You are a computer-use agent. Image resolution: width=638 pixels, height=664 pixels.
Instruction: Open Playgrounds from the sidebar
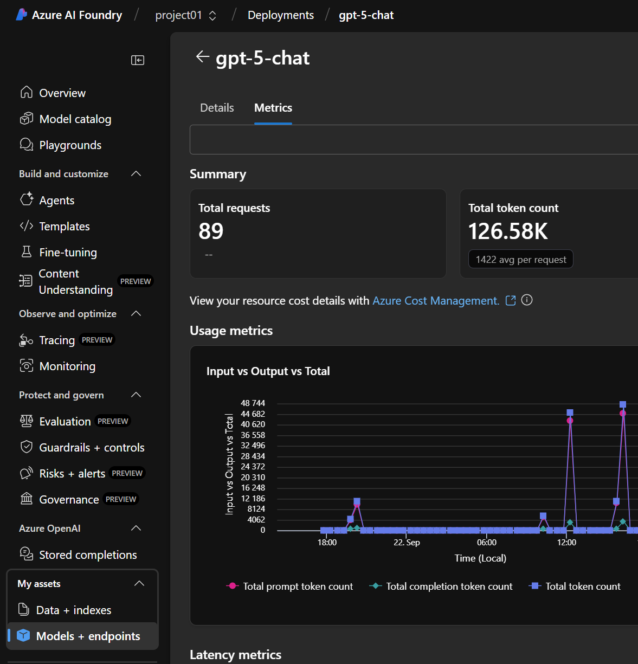70,145
